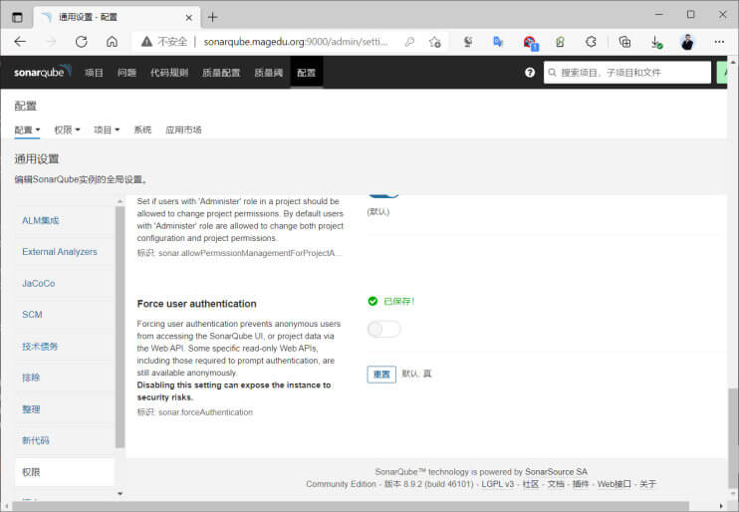Image resolution: width=739 pixels, height=512 pixels.
Task: Open browser settings and more menu
Action: click(x=719, y=42)
